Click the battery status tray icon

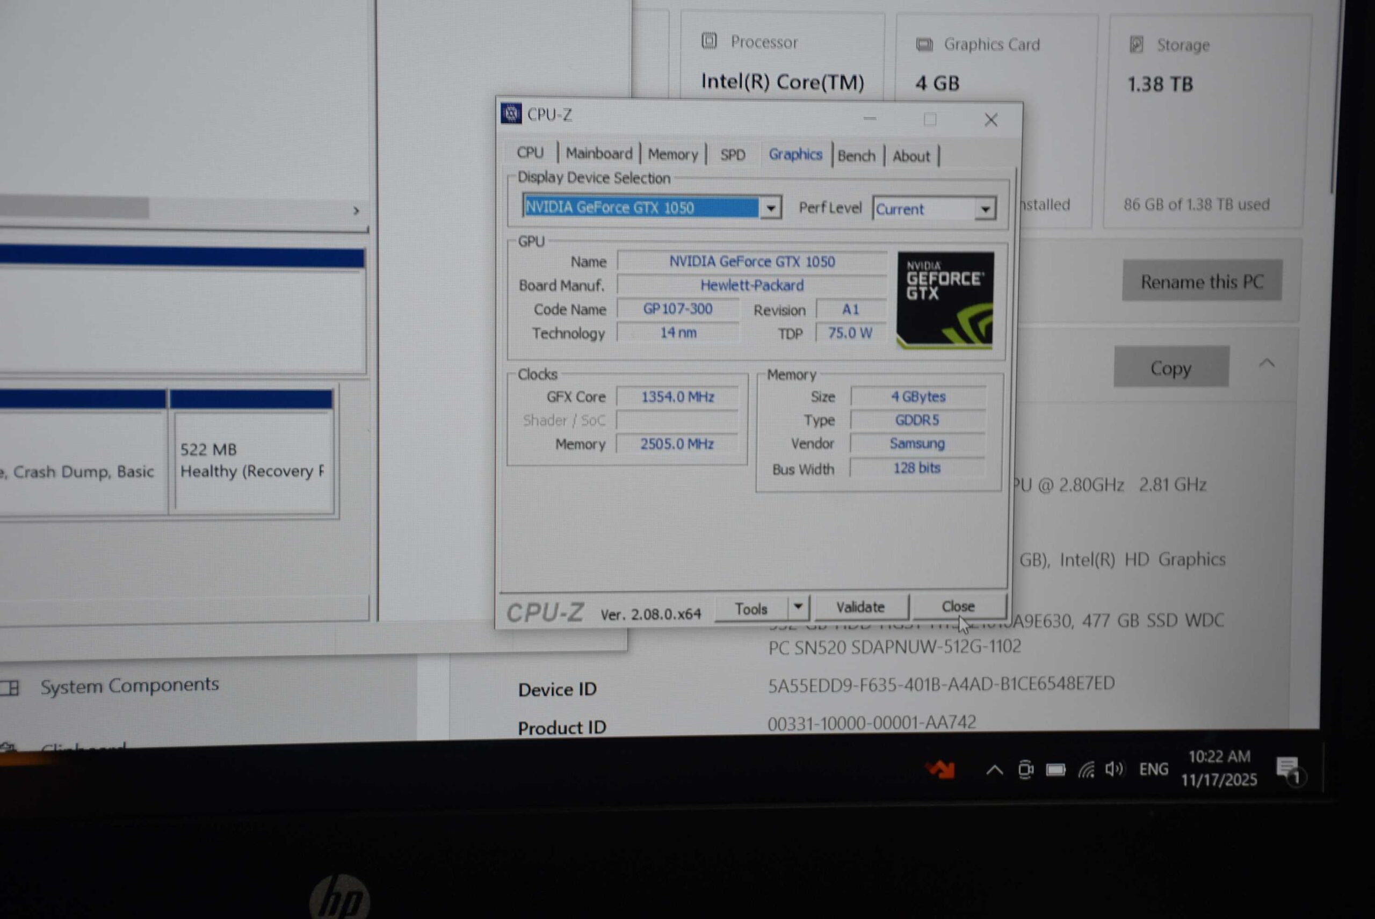point(1055,770)
